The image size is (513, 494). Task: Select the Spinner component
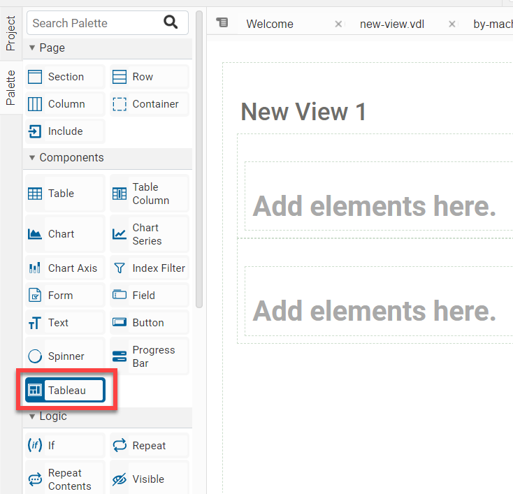65,356
